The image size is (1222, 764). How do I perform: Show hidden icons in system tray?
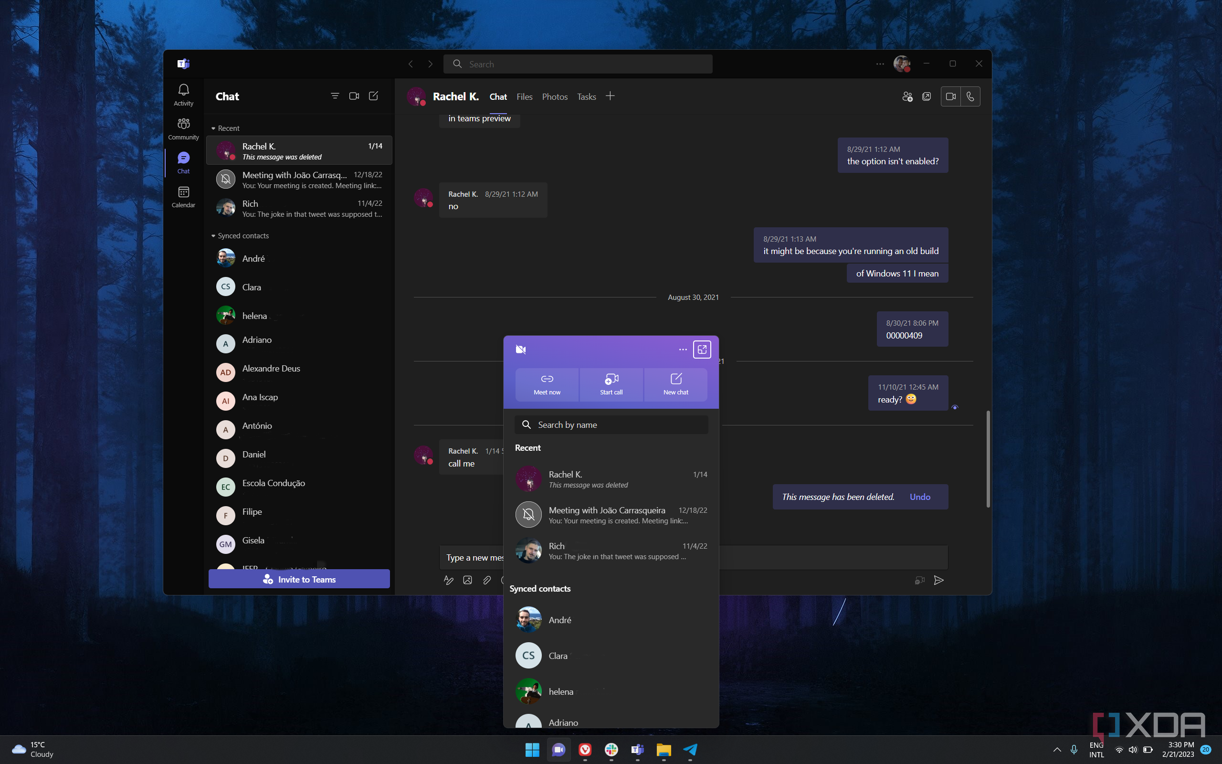click(x=1057, y=749)
